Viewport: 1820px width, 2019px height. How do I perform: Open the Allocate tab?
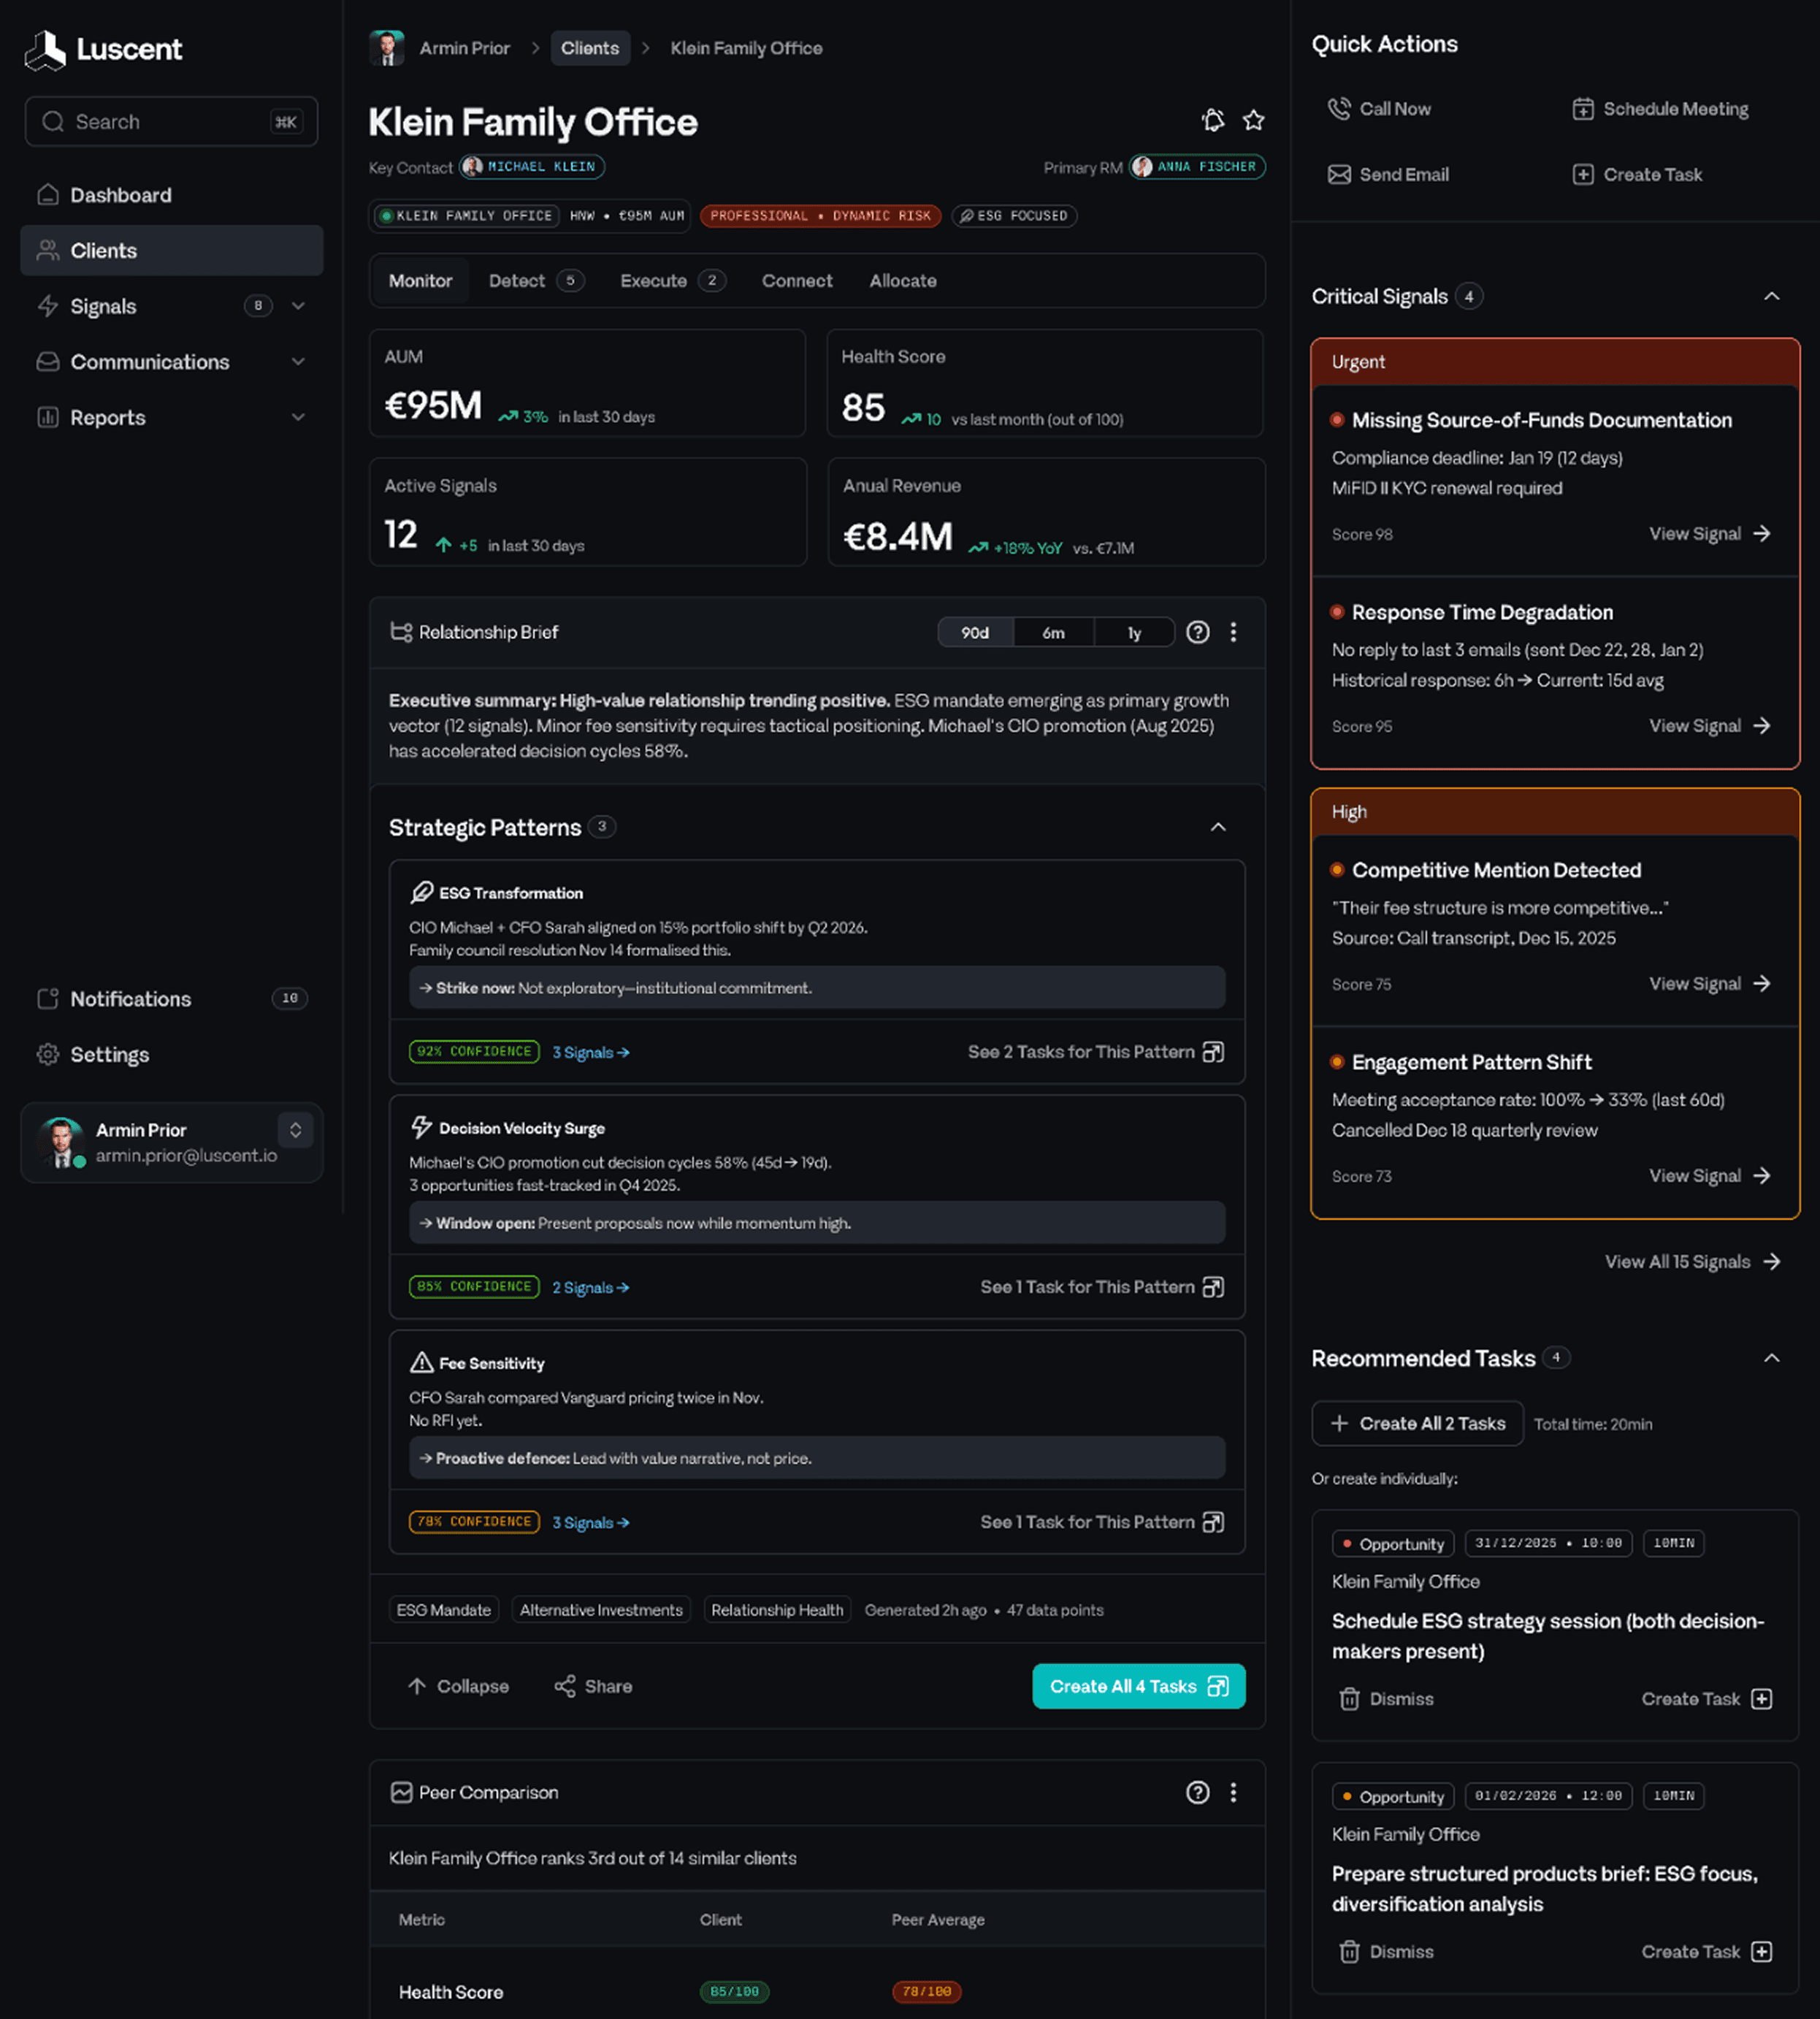click(x=902, y=281)
